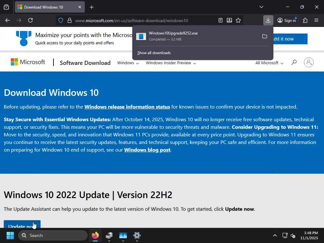
Task: Click the microsoft.com URL address field
Action: pyautogui.click(x=132, y=21)
